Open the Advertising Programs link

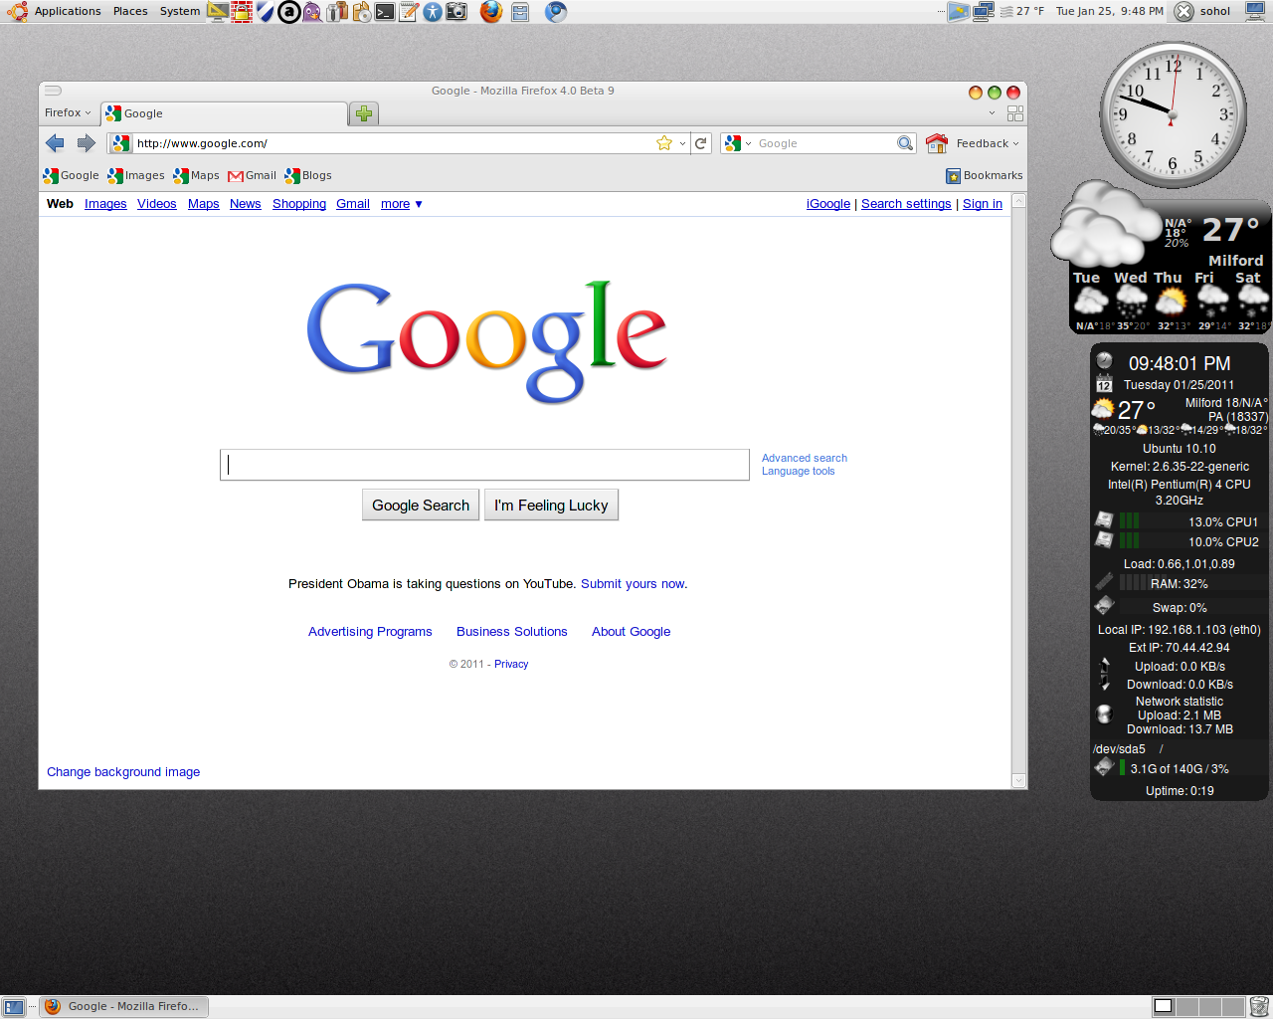370,632
